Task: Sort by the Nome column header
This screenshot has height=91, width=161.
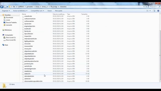Action: coord(24,14)
